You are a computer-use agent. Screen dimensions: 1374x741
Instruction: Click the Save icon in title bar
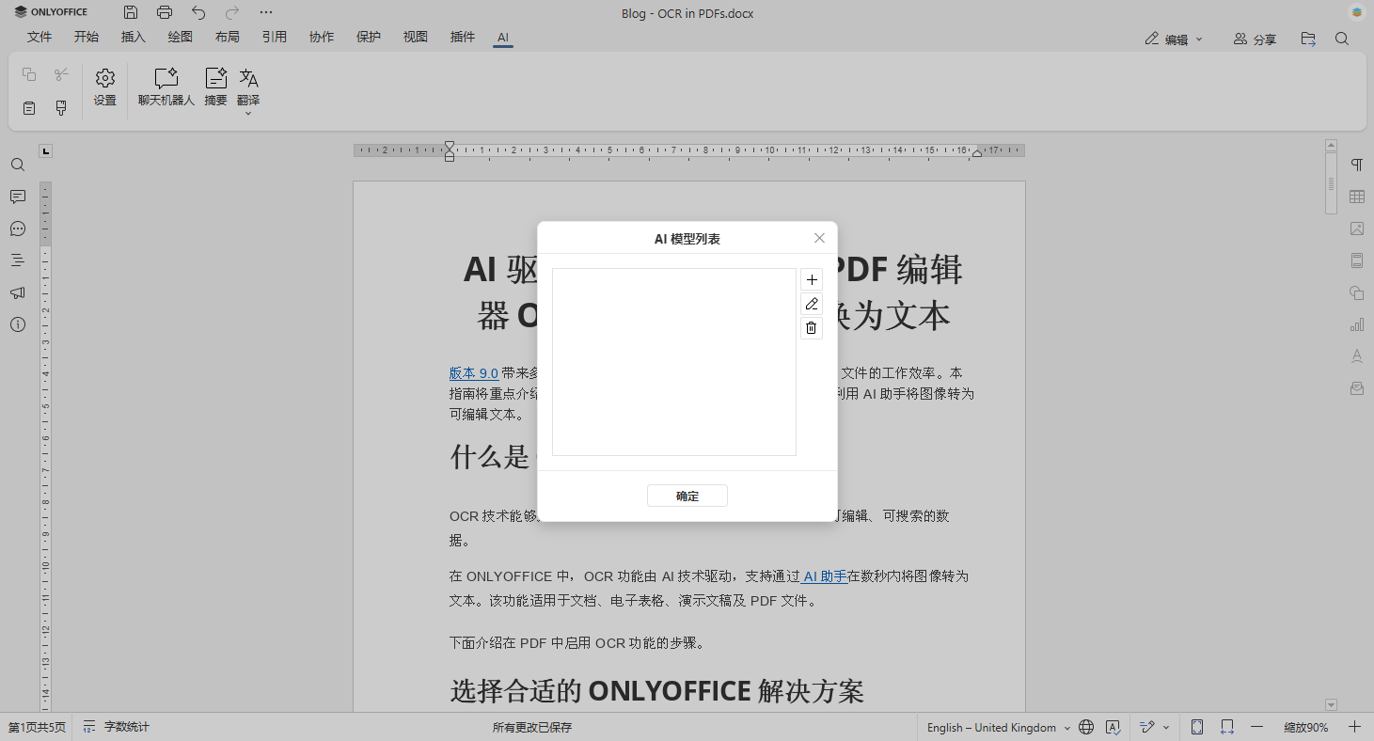click(131, 12)
